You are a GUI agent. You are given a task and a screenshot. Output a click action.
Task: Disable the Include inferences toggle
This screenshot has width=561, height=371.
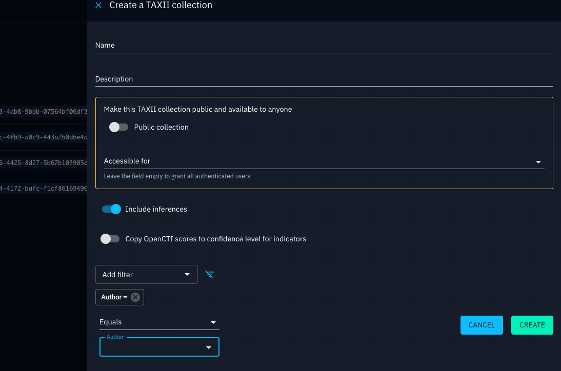coord(111,209)
